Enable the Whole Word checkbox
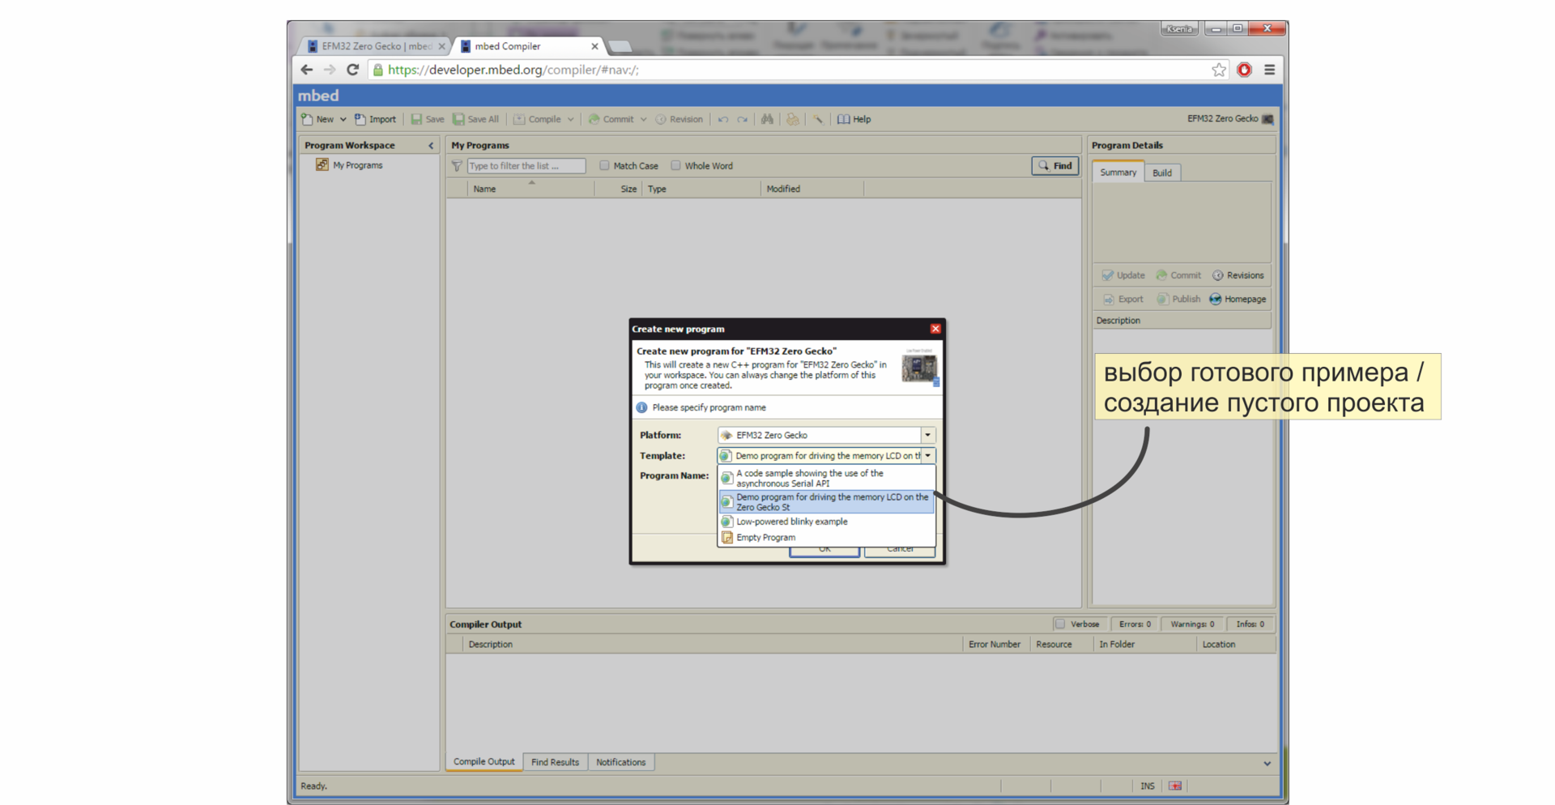The width and height of the screenshot is (1555, 805). click(x=675, y=166)
